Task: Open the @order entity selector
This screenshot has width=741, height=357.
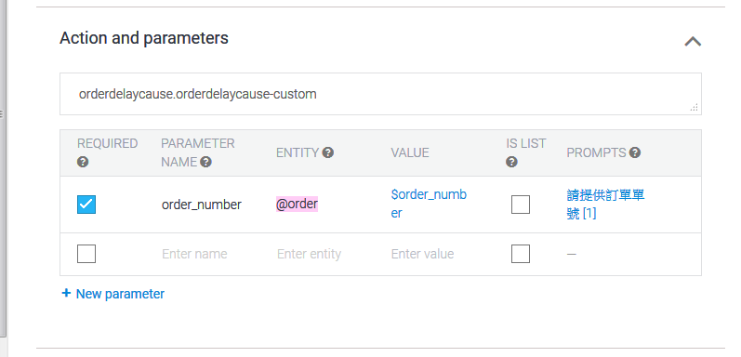Action: (297, 205)
